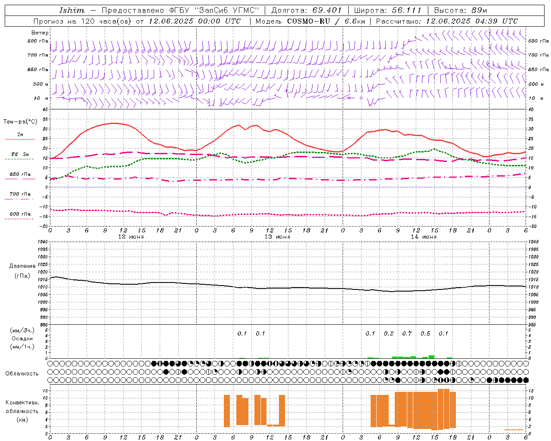Click the (мм/1ч.) precipitation unit label

tap(22, 347)
